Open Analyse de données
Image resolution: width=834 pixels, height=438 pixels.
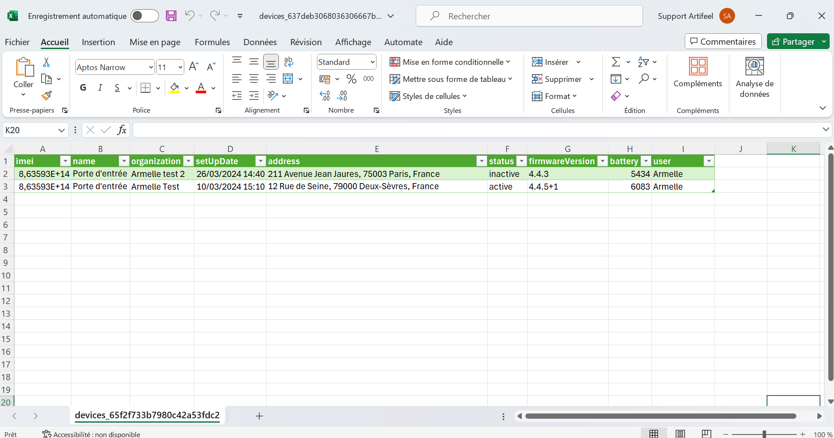coord(754,78)
